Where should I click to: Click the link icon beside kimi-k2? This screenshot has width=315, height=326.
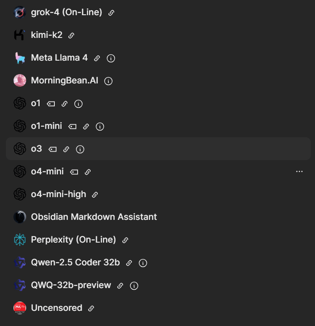71,35
